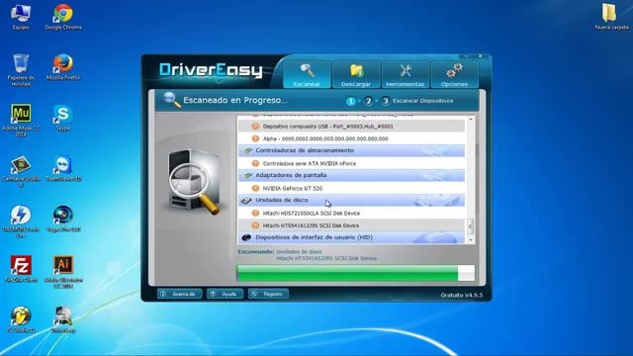Open the Vegas desktop shortcut
The width and height of the screenshot is (633, 356).
tap(63, 220)
